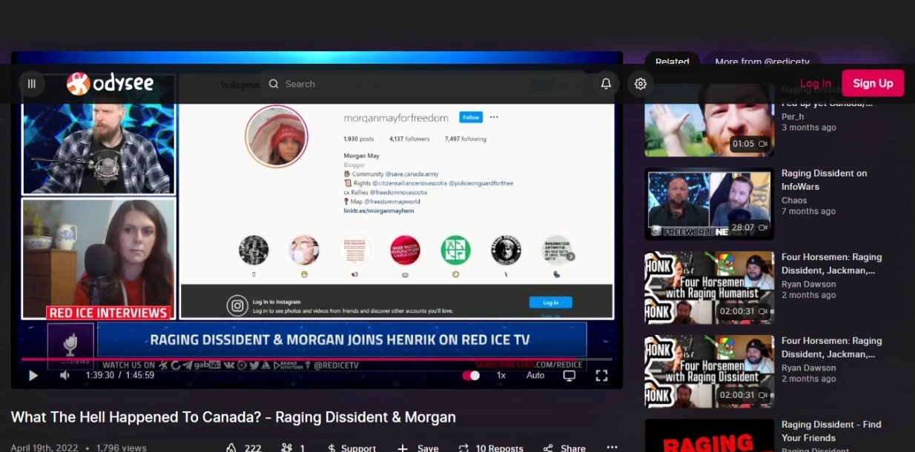Click the video title text
The height and width of the screenshot is (452, 915).
click(234, 416)
